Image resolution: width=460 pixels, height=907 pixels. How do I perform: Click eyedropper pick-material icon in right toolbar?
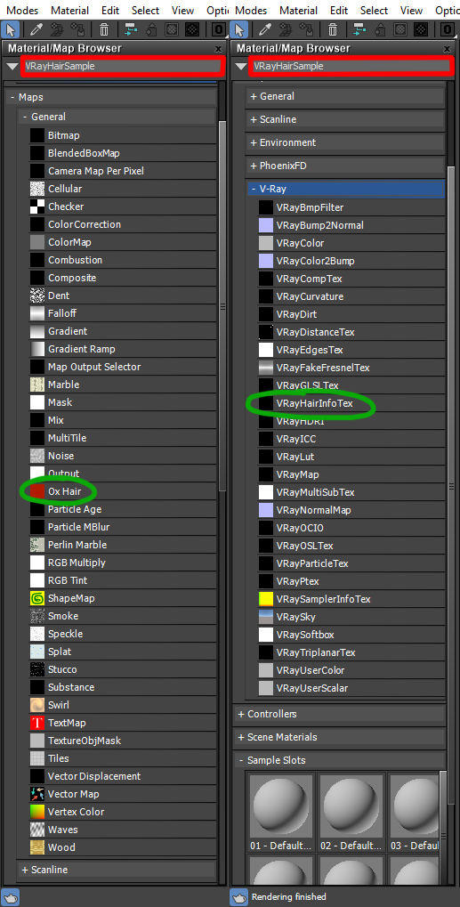point(265,29)
